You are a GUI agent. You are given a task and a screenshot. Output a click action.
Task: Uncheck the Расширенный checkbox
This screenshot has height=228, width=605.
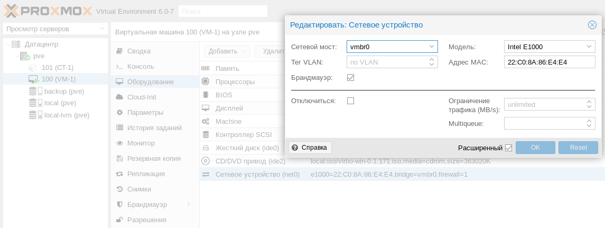tap(508, 148)
